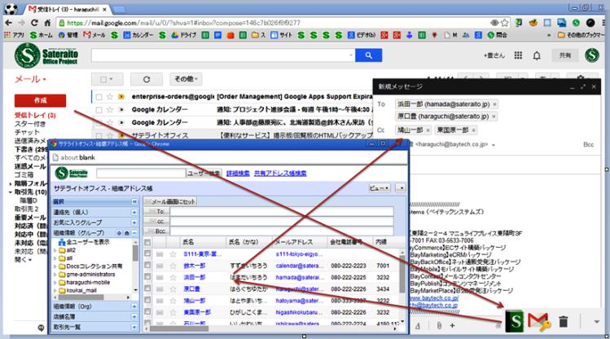Open the notifications bell
The image size is (610, 339).
(x=537, y=55)
